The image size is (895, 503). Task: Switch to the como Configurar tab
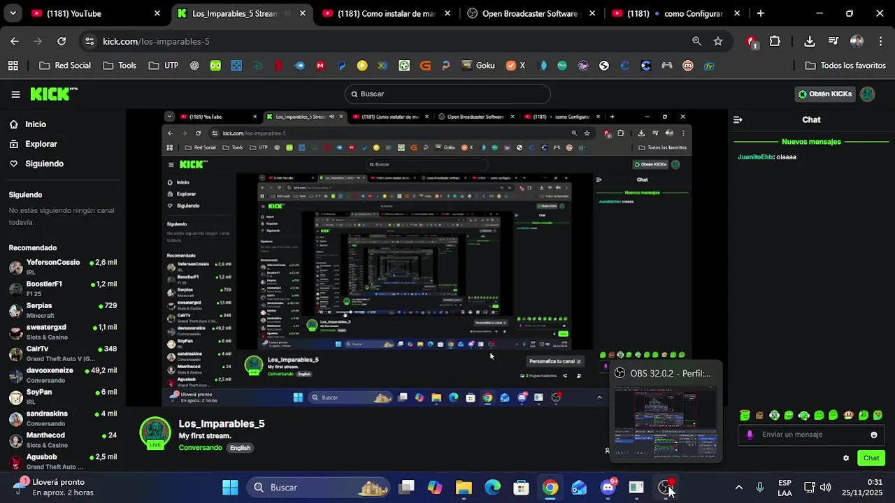pos(676,13)
